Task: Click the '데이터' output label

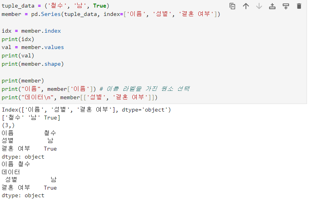Action: [x=11, y=172]
